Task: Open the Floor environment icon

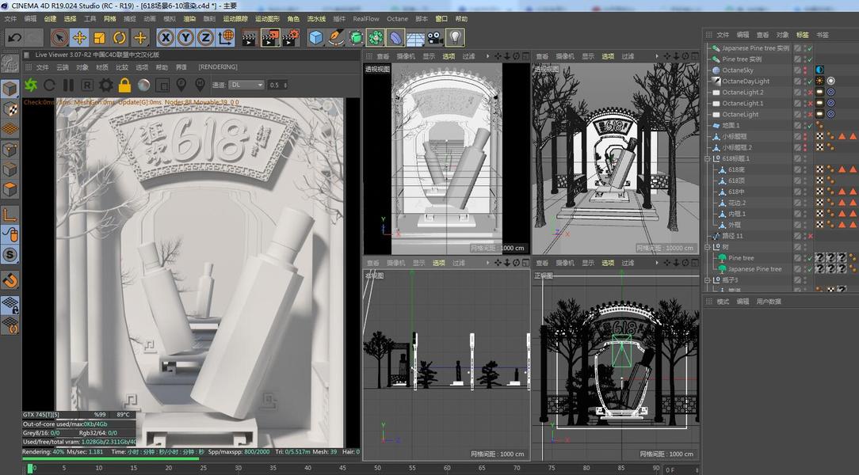Action: point(415,38)
